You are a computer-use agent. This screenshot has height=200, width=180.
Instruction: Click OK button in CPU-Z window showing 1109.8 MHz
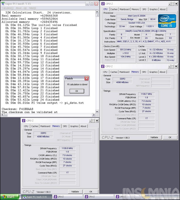[x=91, y=192]
